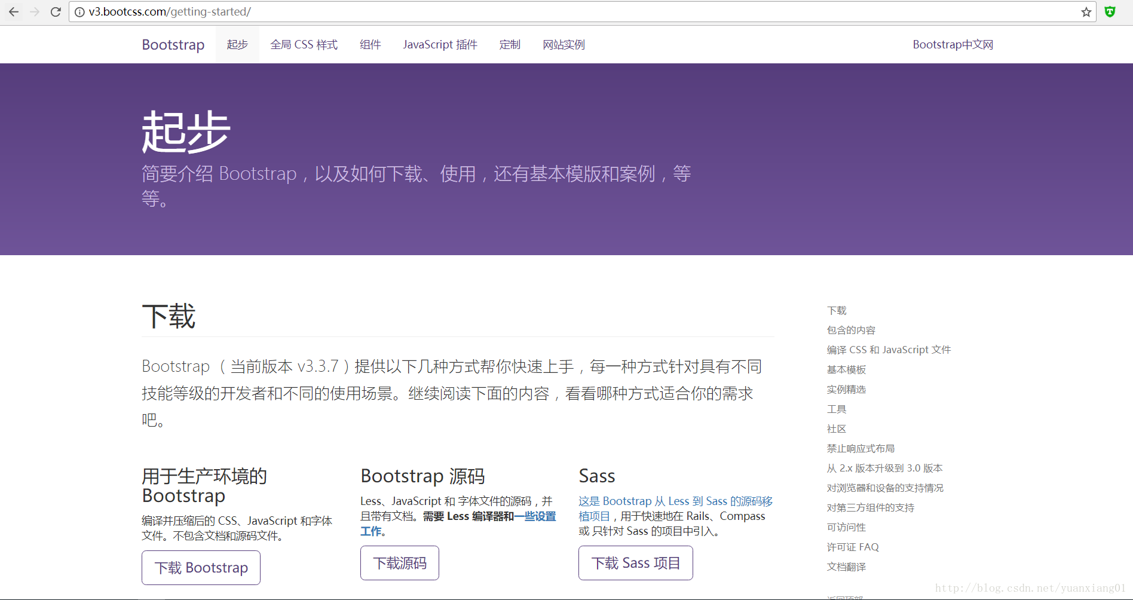The width and height of the screenshot is (1133, 600).
Task: Jump to 从 2.x 版本升级到 3.0 版本
Action: tap(884, 469)
